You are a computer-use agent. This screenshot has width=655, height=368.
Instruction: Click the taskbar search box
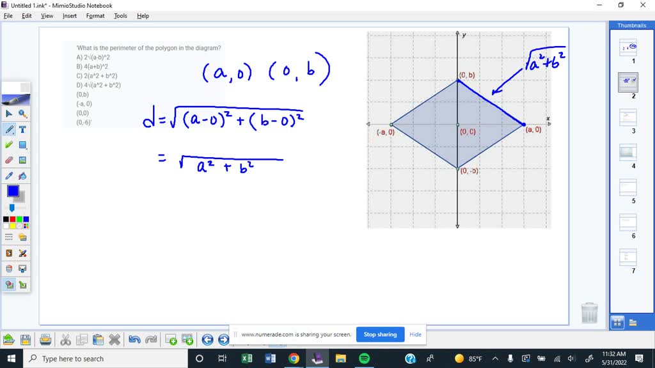106,358
